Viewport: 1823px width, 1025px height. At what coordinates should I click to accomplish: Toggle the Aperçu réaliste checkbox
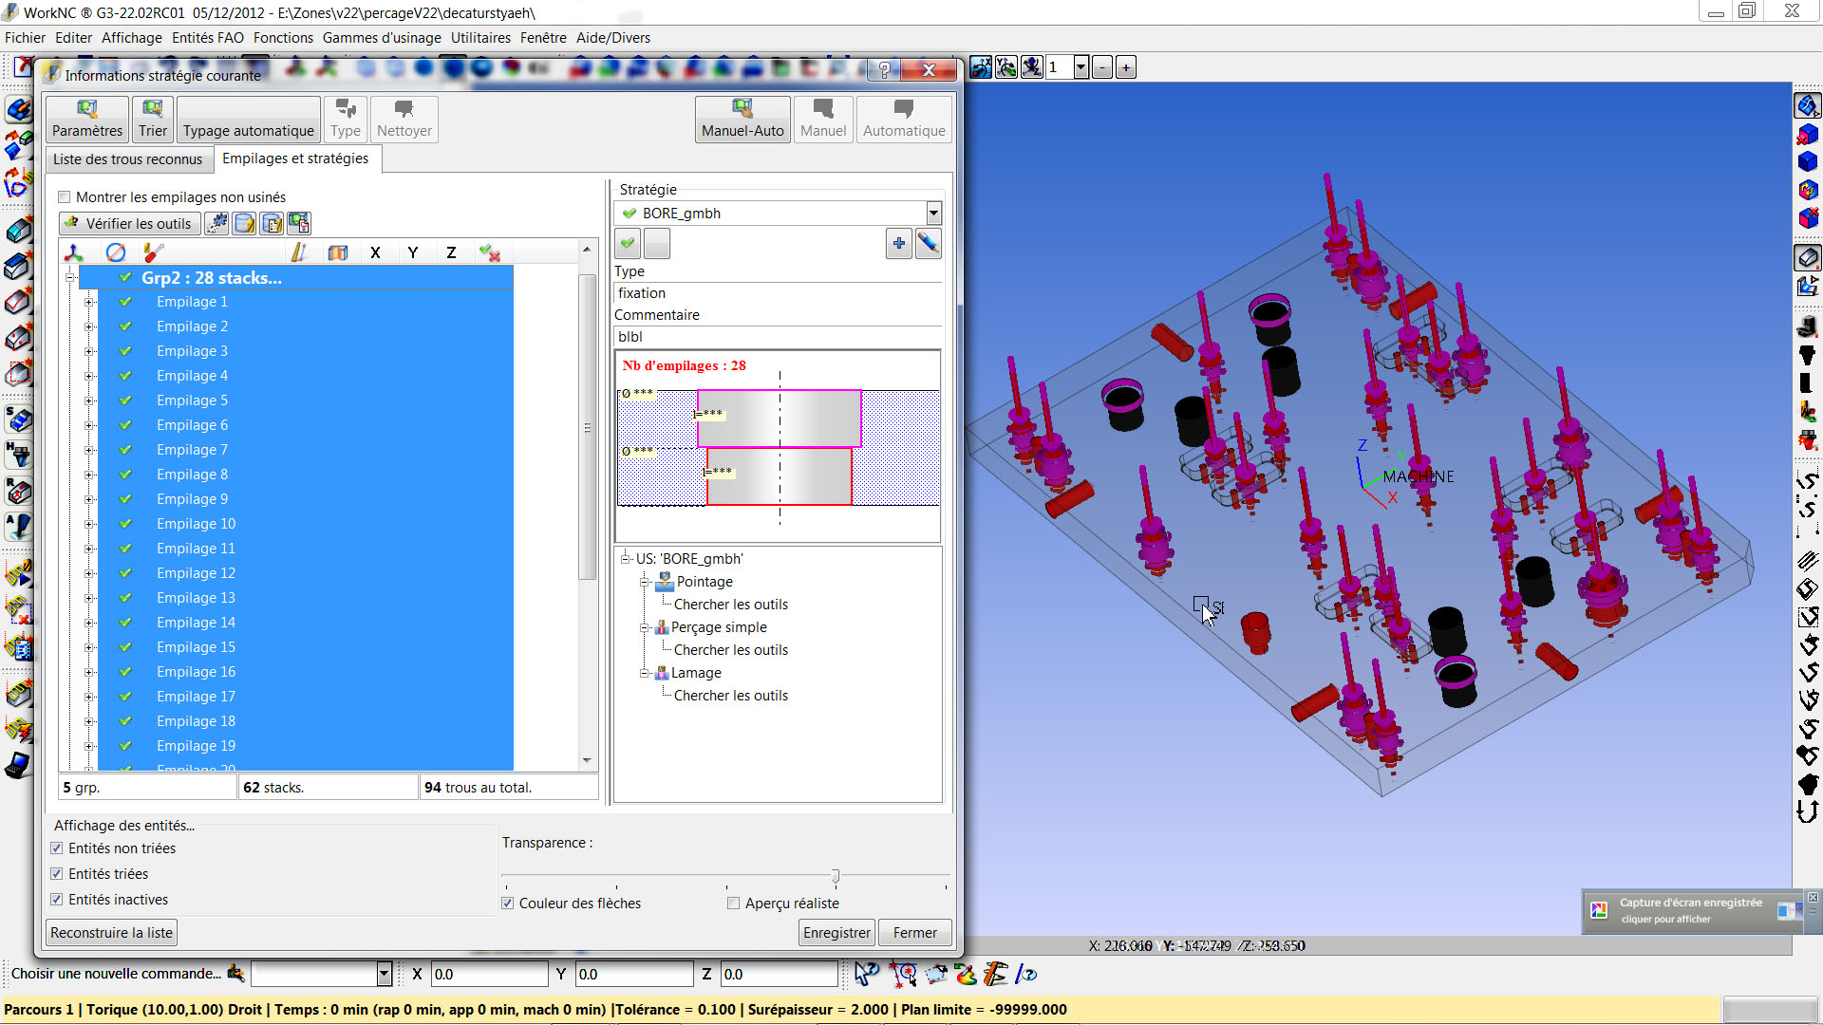(733, 904)
